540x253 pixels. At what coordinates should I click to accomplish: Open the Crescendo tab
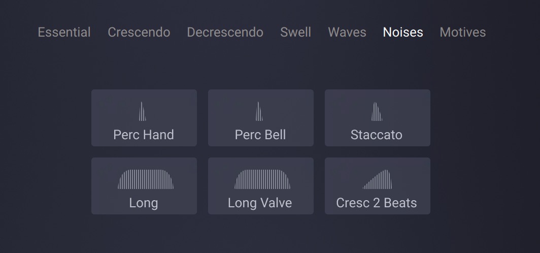click(x=139, y=32)
